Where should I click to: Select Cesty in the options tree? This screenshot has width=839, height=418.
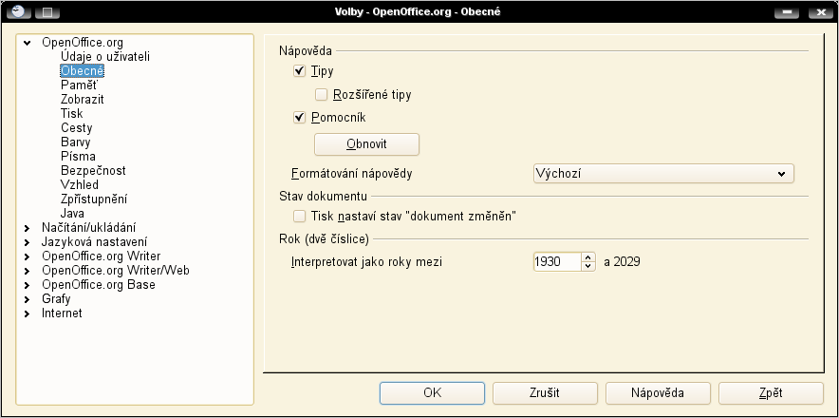(x=77, y=127)
